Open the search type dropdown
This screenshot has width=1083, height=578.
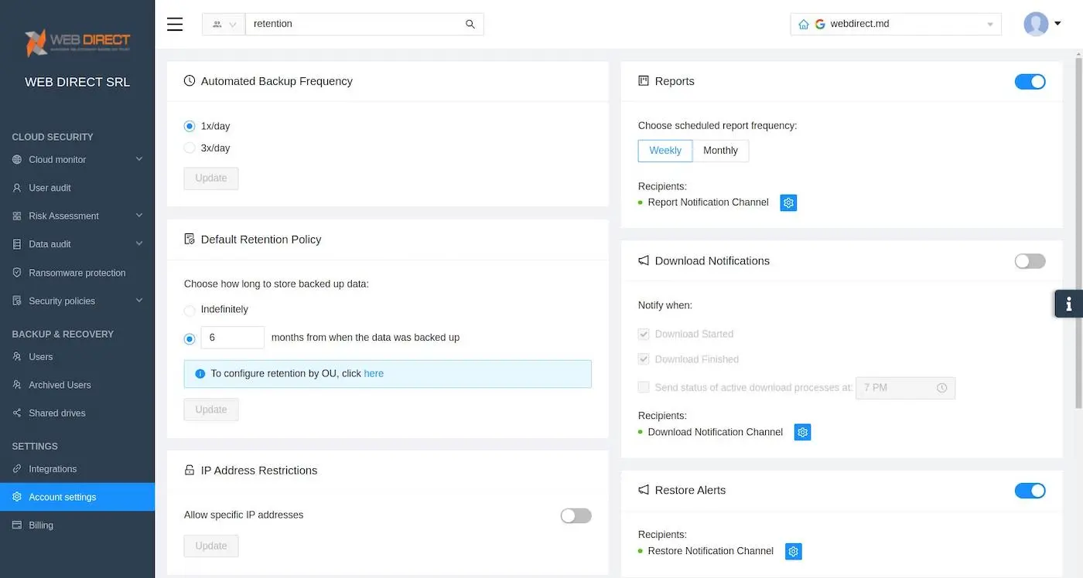(224, 24)
